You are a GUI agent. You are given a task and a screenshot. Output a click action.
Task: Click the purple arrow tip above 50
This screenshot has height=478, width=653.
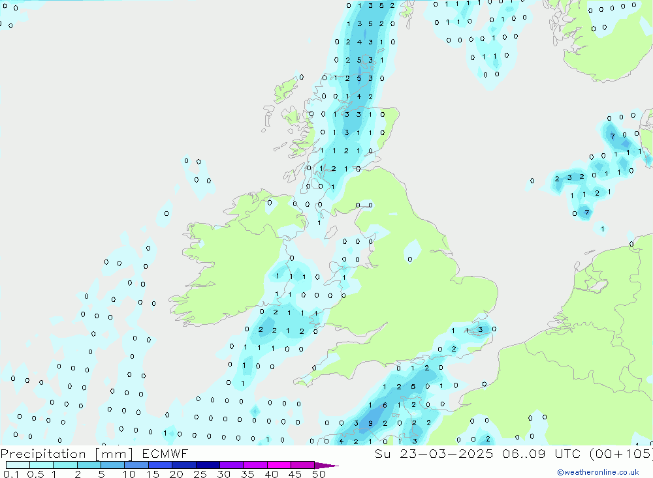tap(326, 466)
